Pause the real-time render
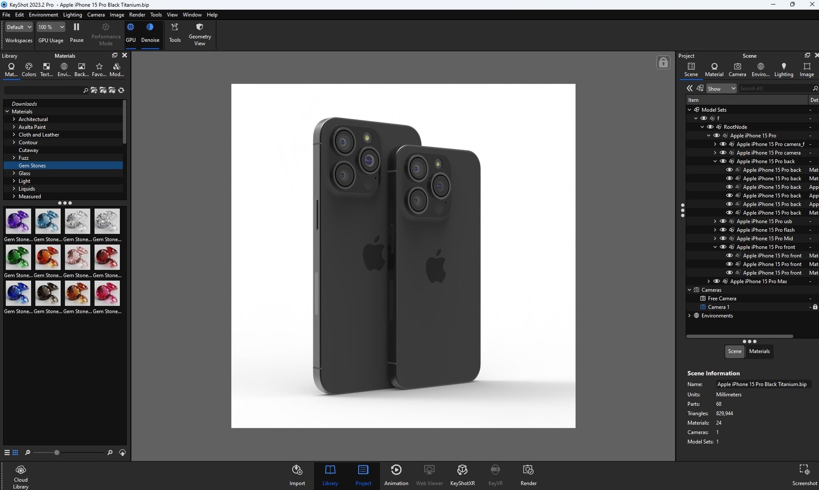Screen dimensions: 819x490 coord(76,33)
